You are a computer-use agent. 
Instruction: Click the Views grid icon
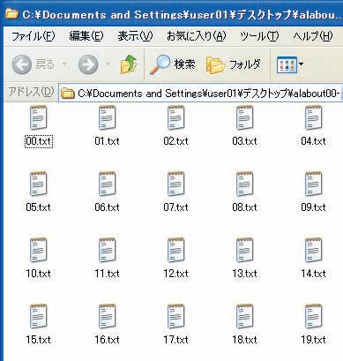[x=287, y=65]
